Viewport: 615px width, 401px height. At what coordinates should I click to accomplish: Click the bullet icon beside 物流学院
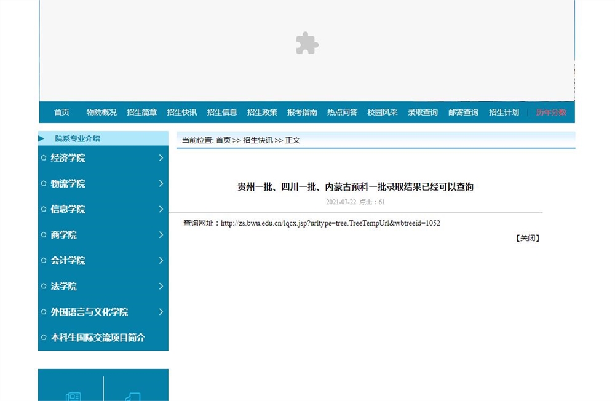[44, 183]
